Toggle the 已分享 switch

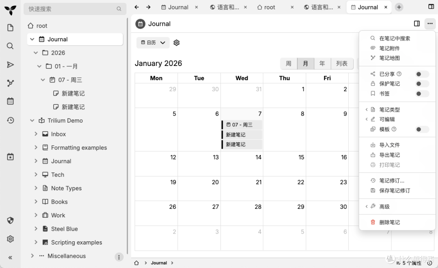422,74
